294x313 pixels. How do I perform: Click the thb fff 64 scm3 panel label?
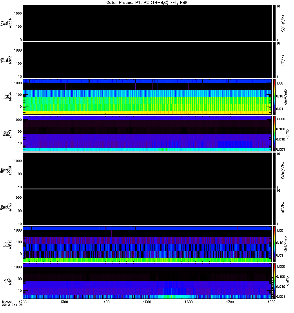(x=6, y=60)
